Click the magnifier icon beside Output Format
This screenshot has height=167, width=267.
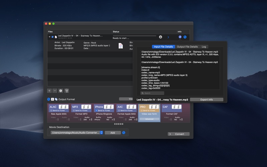48,99
